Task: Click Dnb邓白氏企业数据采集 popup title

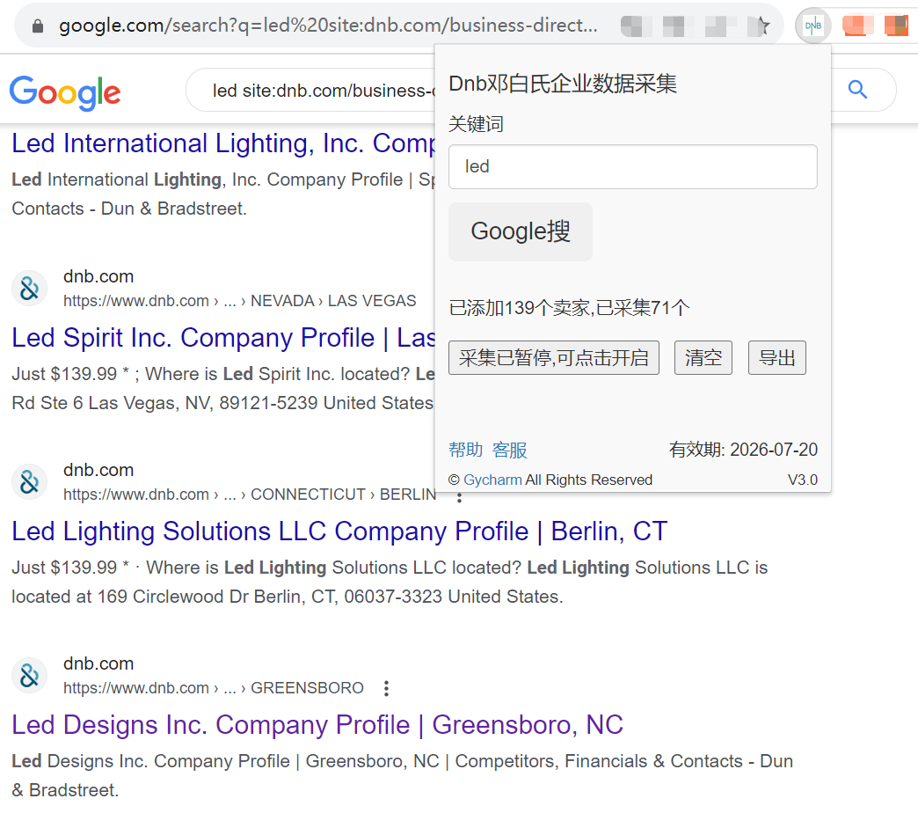Action: coord(563,84)
